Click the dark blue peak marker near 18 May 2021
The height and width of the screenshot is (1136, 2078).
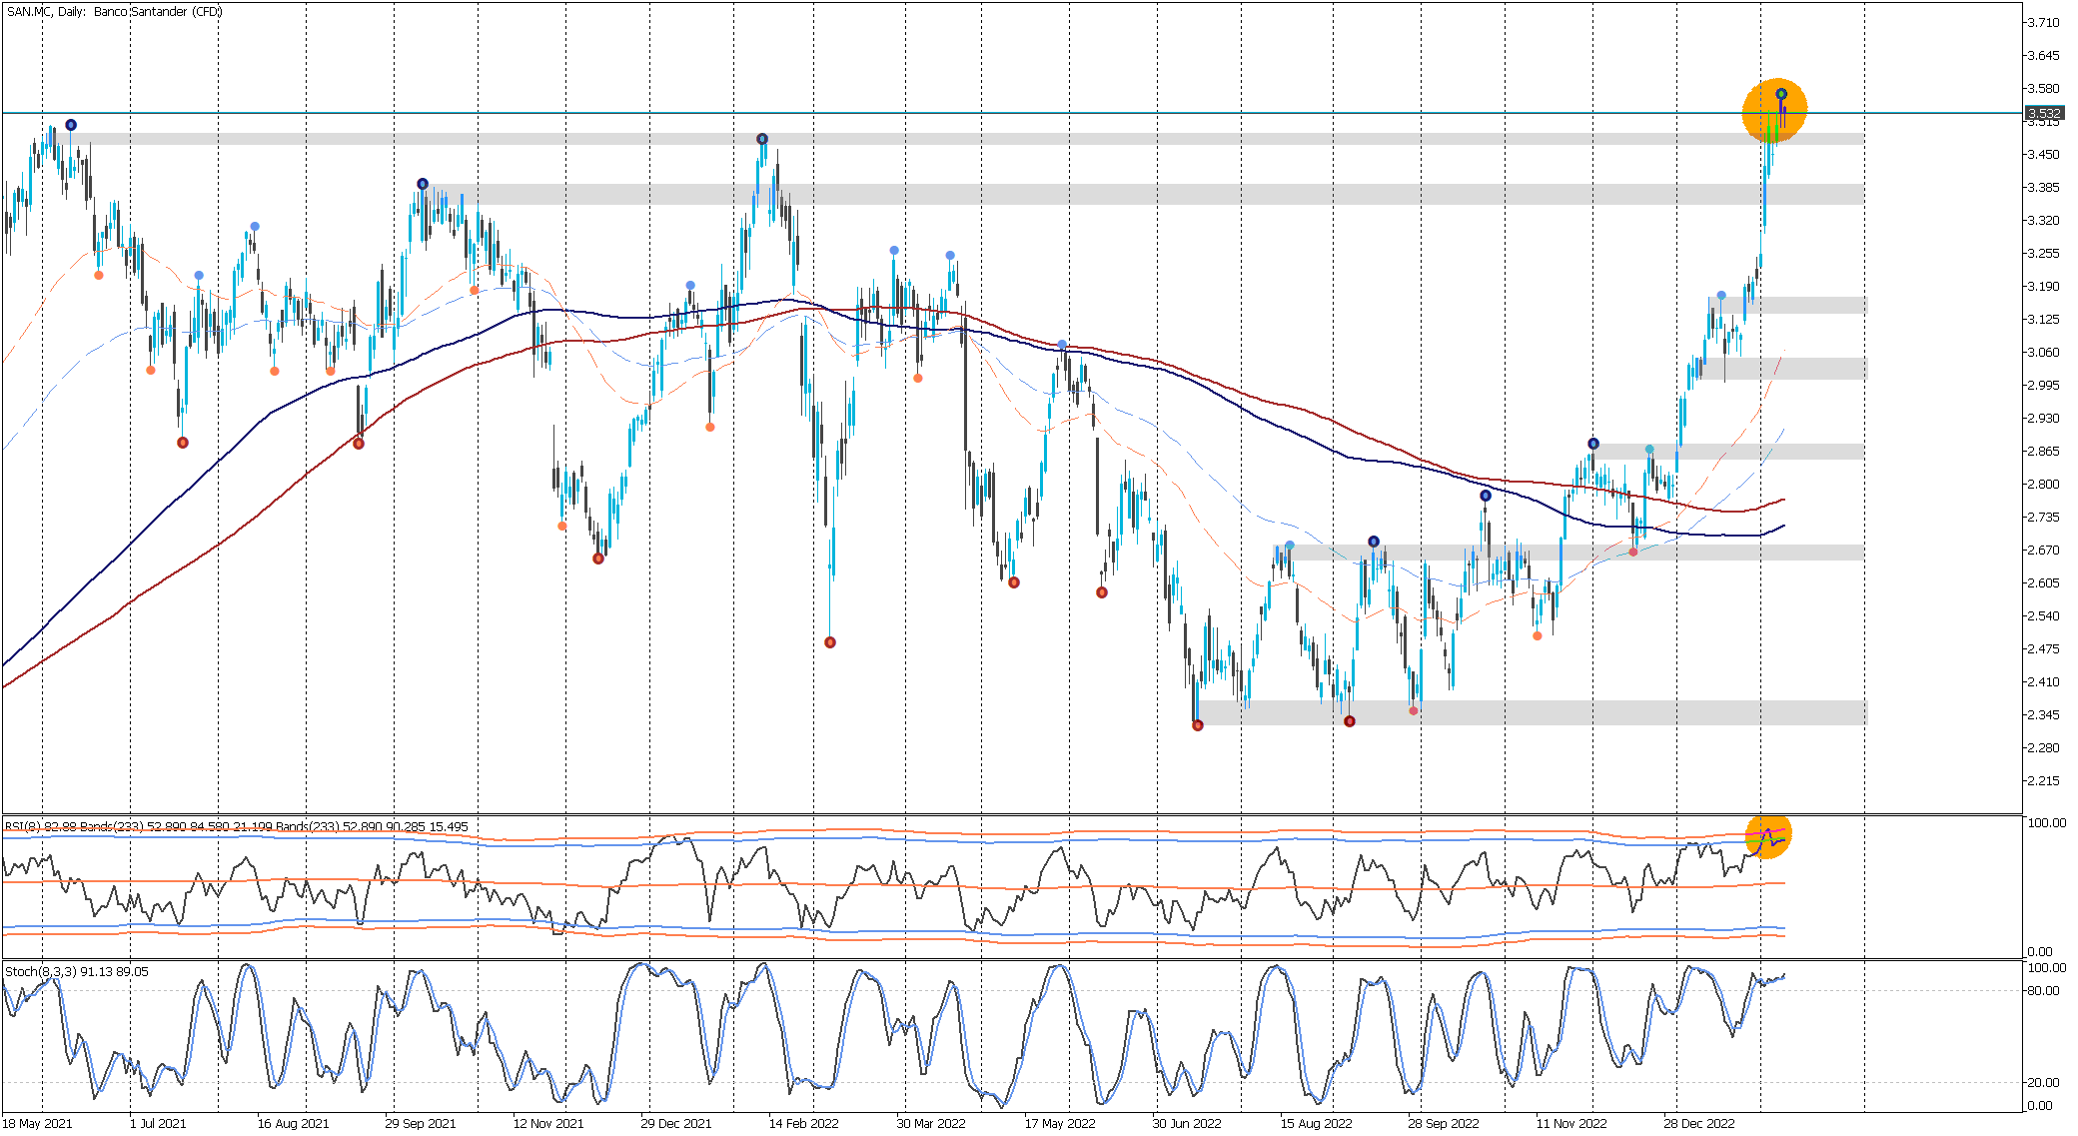point(71,125)
